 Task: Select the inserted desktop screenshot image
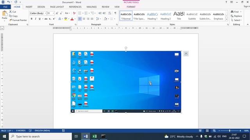126,82
